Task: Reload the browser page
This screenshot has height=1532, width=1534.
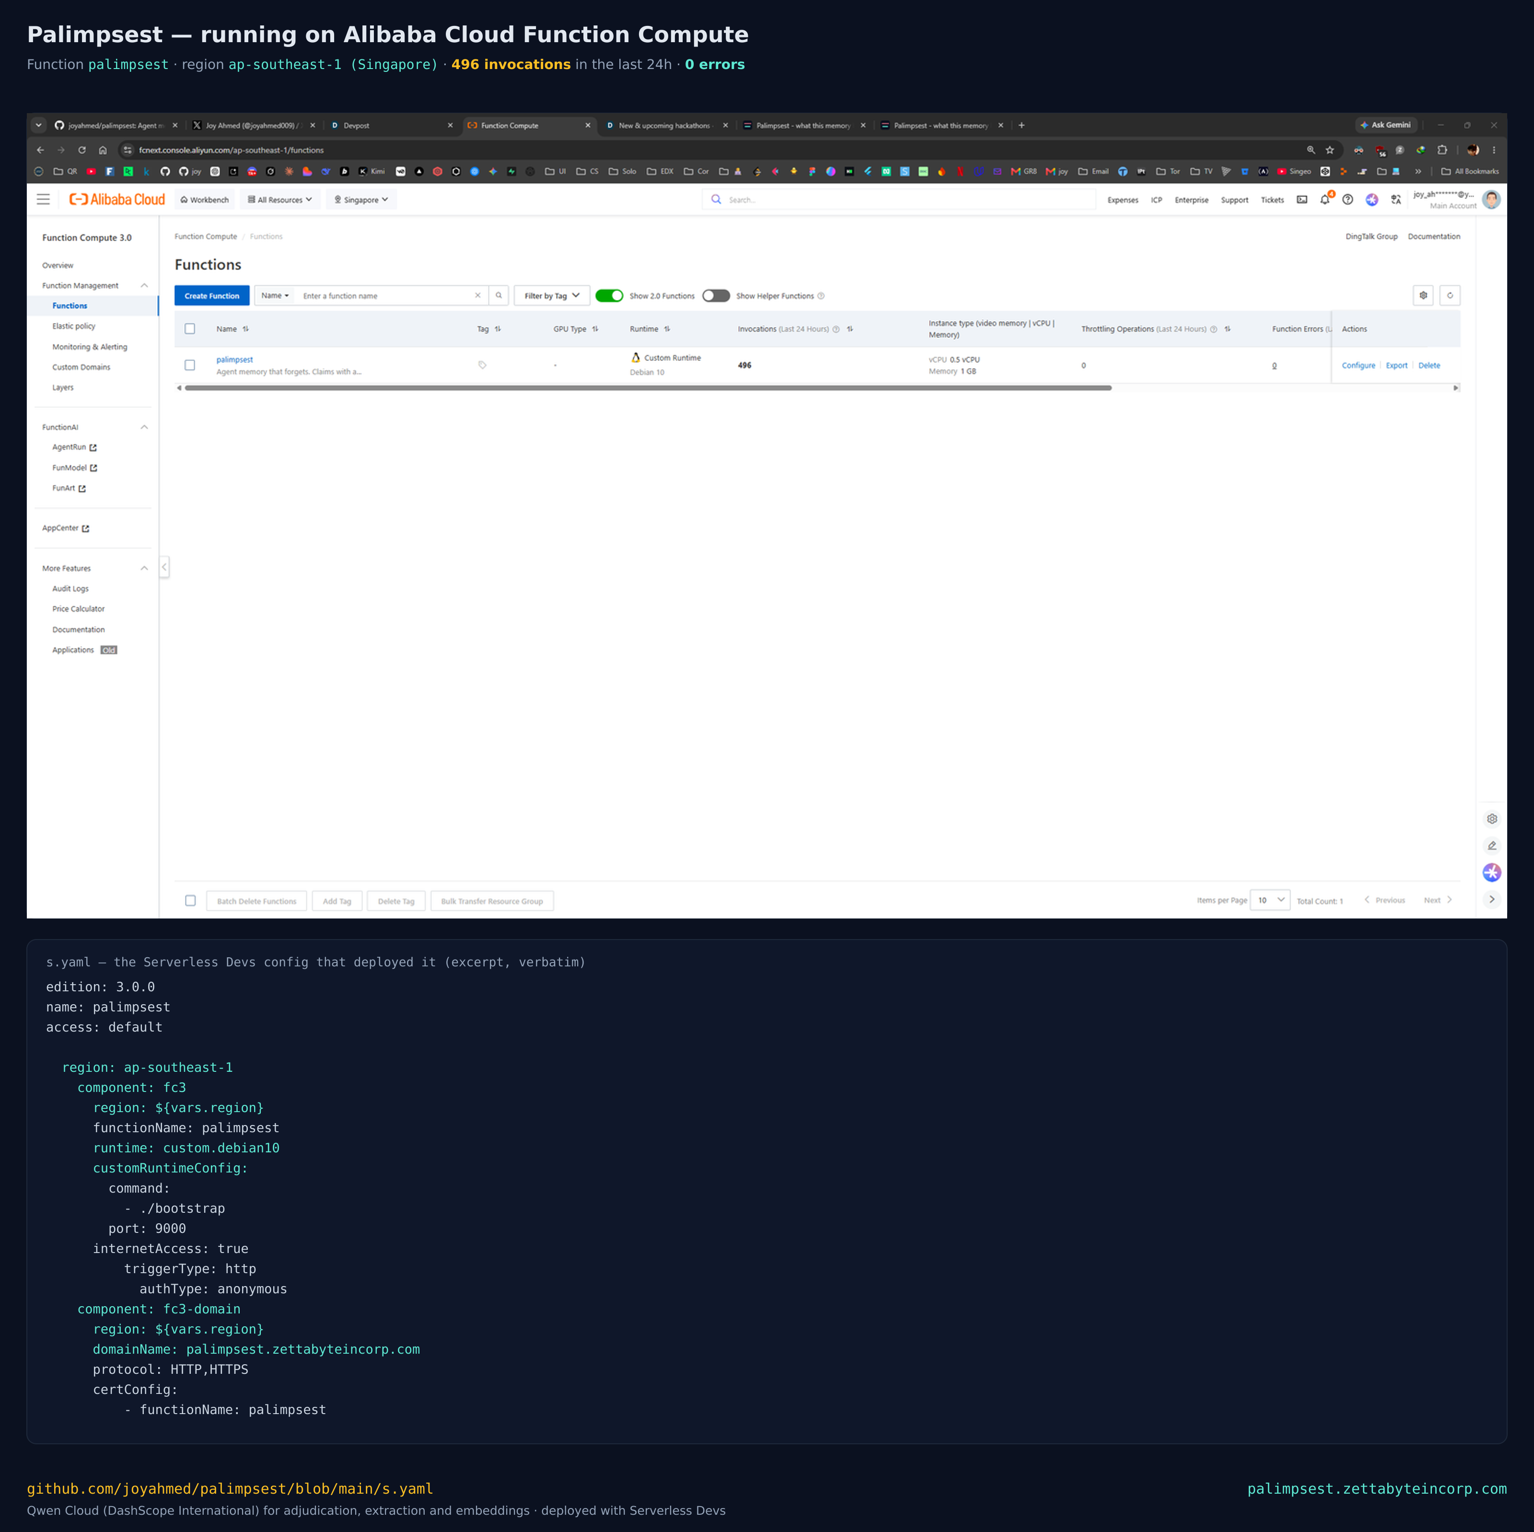Action: 82,149
